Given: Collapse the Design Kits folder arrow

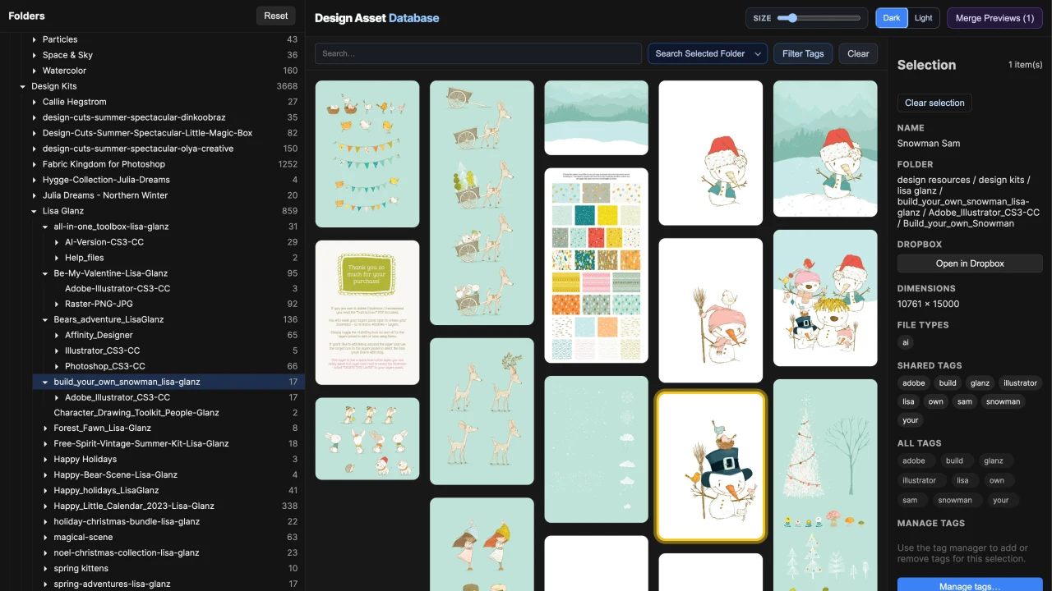Looking at the screenshot, I should coord(23,86).
